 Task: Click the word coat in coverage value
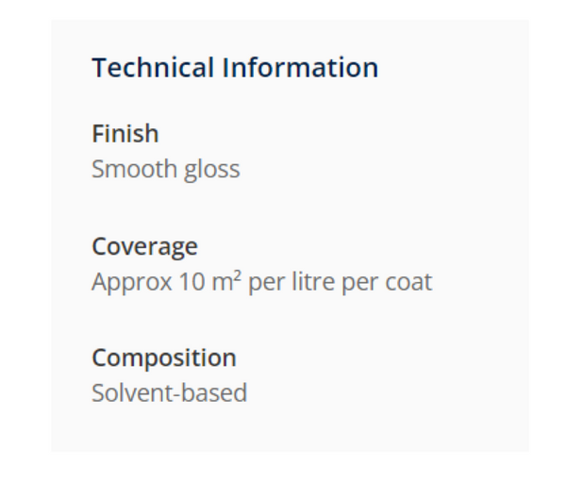408,282
